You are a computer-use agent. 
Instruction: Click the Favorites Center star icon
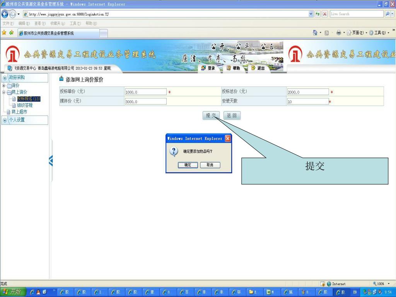tap(4, 32)
